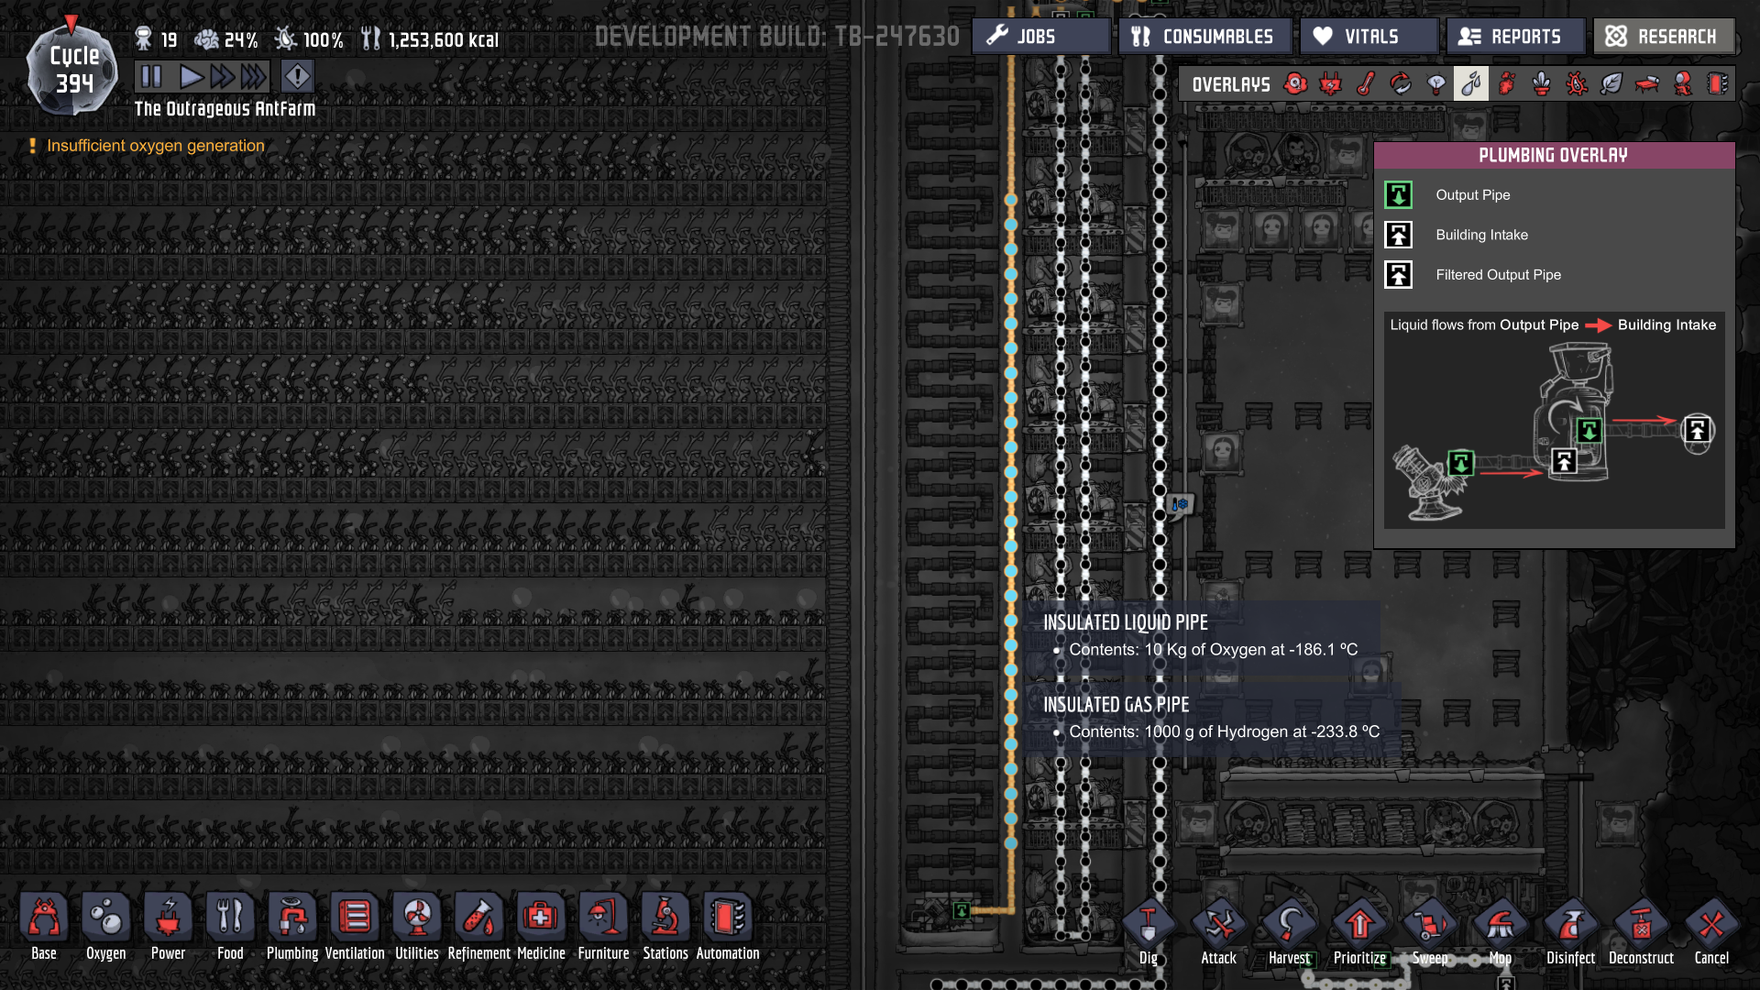
Task: Pause the game
Action: click(151, 76)
